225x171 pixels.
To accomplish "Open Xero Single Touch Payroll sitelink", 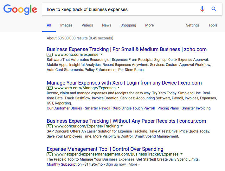I will (134, 108).
